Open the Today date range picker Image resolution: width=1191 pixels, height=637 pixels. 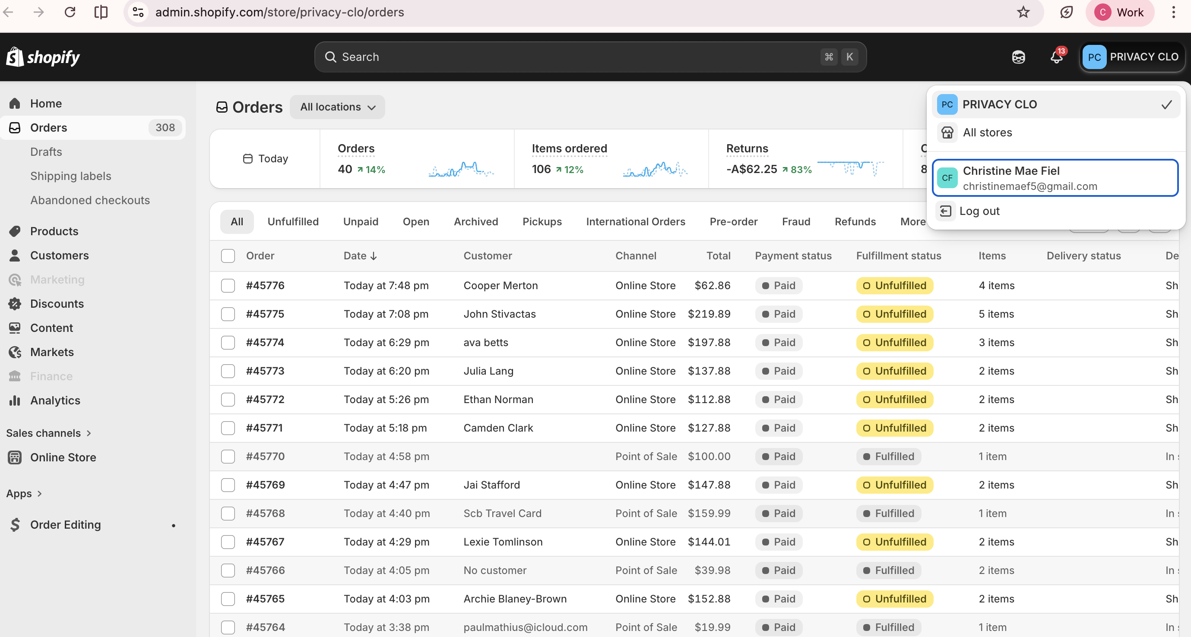pos(266,158)
